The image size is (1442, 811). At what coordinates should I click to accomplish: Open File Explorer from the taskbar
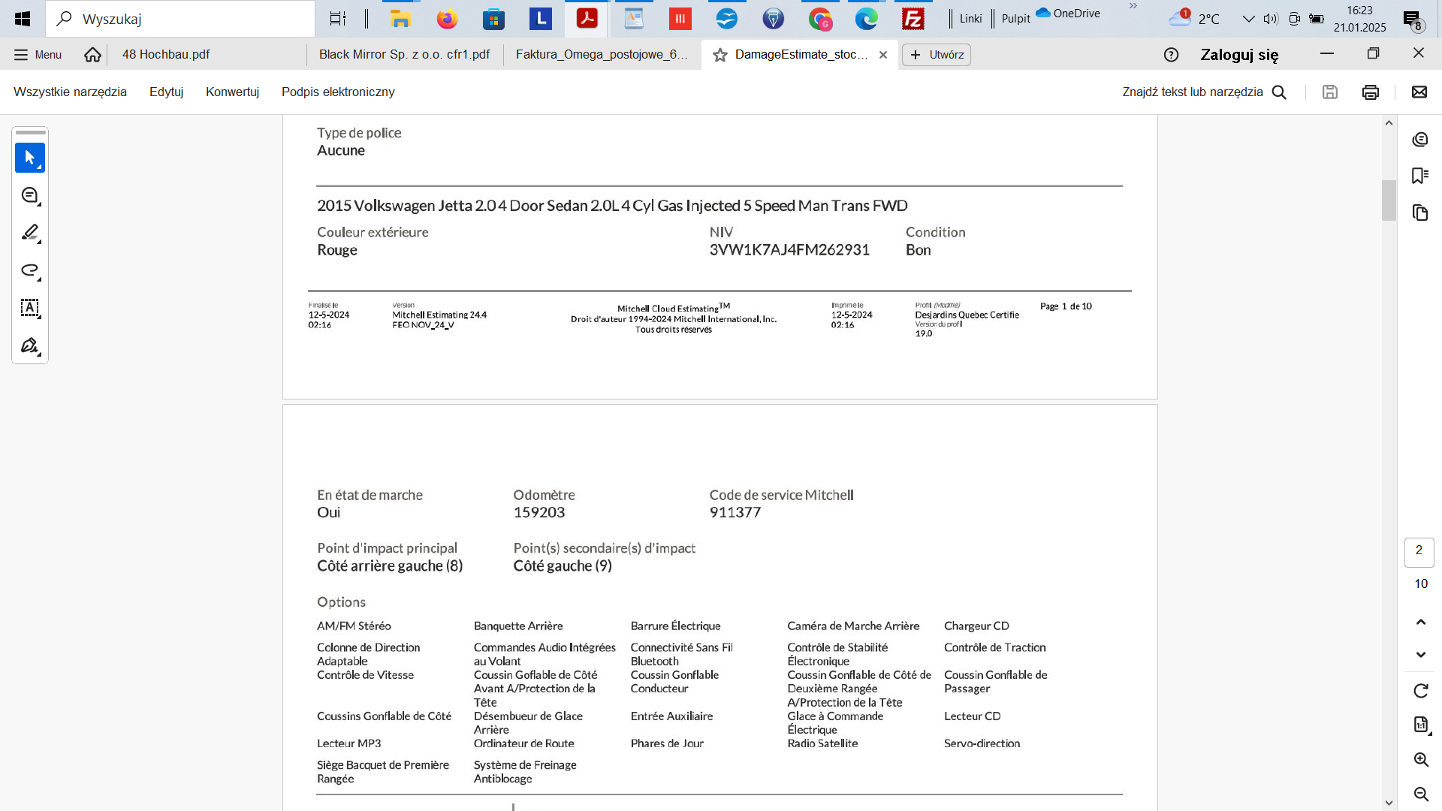[x=400, y=19]
